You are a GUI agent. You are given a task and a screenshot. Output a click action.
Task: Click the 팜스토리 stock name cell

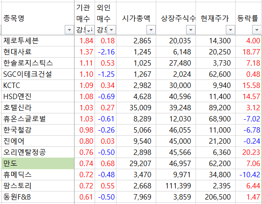38,186
